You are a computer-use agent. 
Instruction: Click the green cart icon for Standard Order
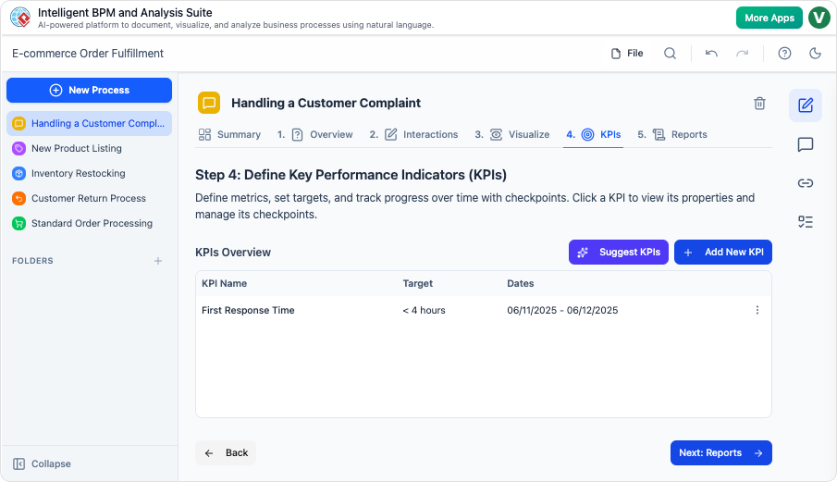[18, 223]
